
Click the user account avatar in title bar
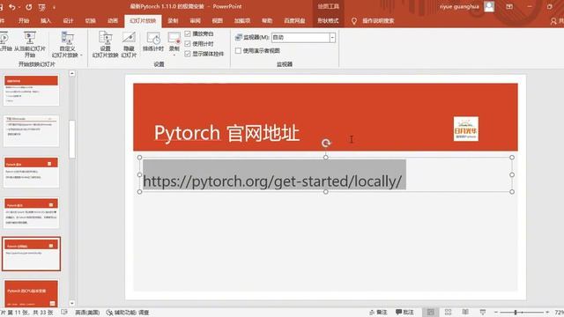pos(489,6)
